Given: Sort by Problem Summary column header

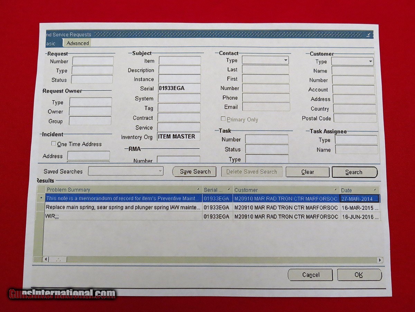Looking at the screenshot, I should 123,190.
